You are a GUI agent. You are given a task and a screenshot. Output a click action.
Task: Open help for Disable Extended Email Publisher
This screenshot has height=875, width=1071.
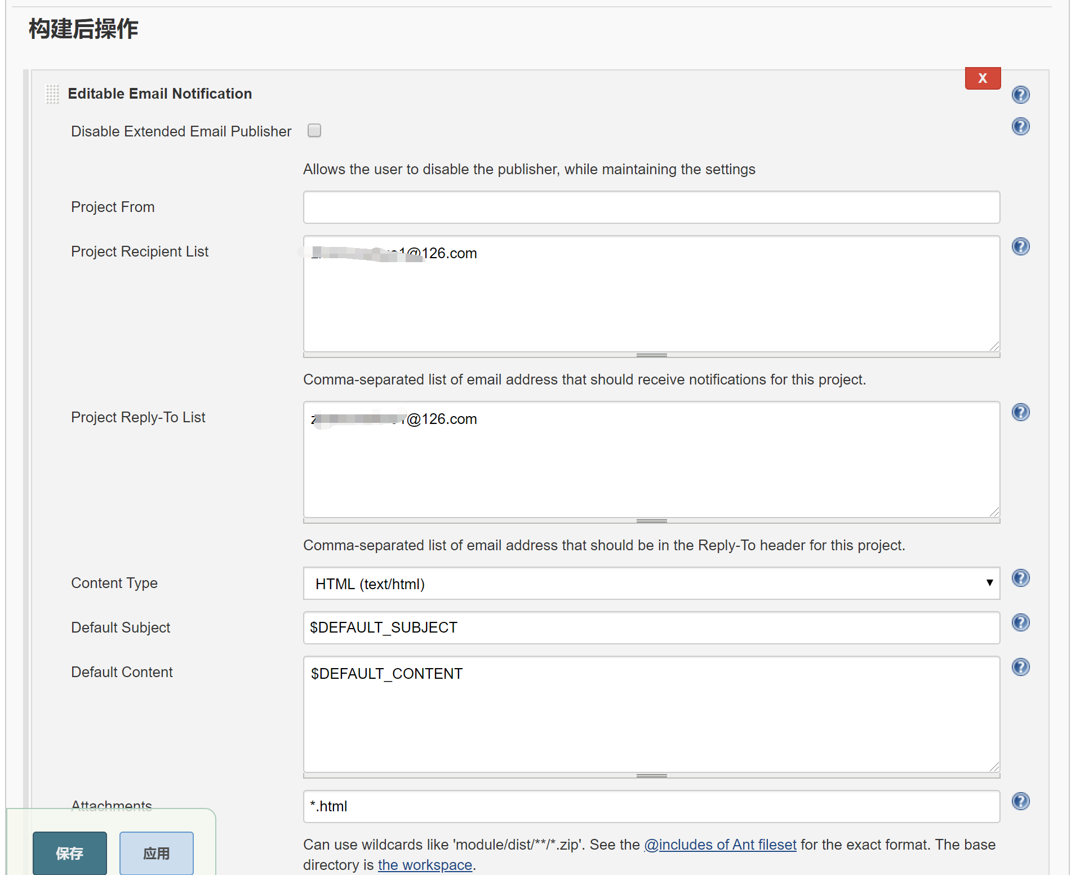point(1020,126)
